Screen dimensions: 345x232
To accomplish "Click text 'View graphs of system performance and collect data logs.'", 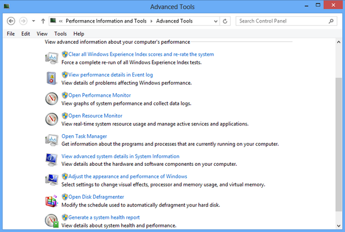I will coord(126,103).
